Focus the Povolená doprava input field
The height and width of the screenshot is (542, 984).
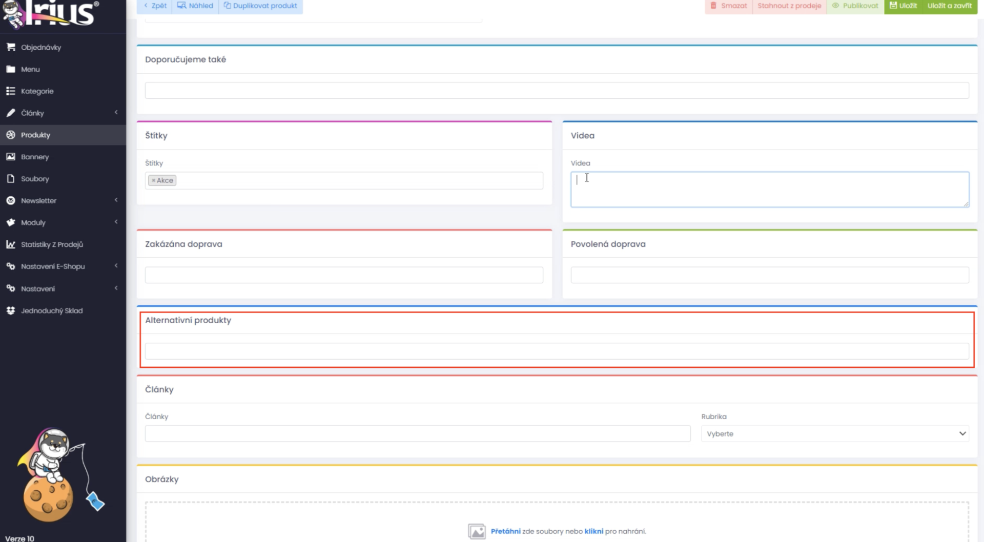[770, 275]
